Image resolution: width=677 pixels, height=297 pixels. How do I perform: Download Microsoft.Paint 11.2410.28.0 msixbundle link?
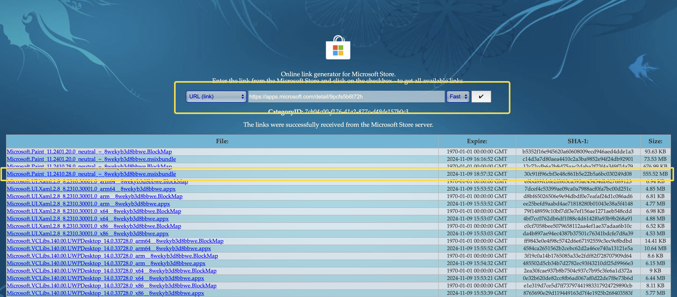91,174
